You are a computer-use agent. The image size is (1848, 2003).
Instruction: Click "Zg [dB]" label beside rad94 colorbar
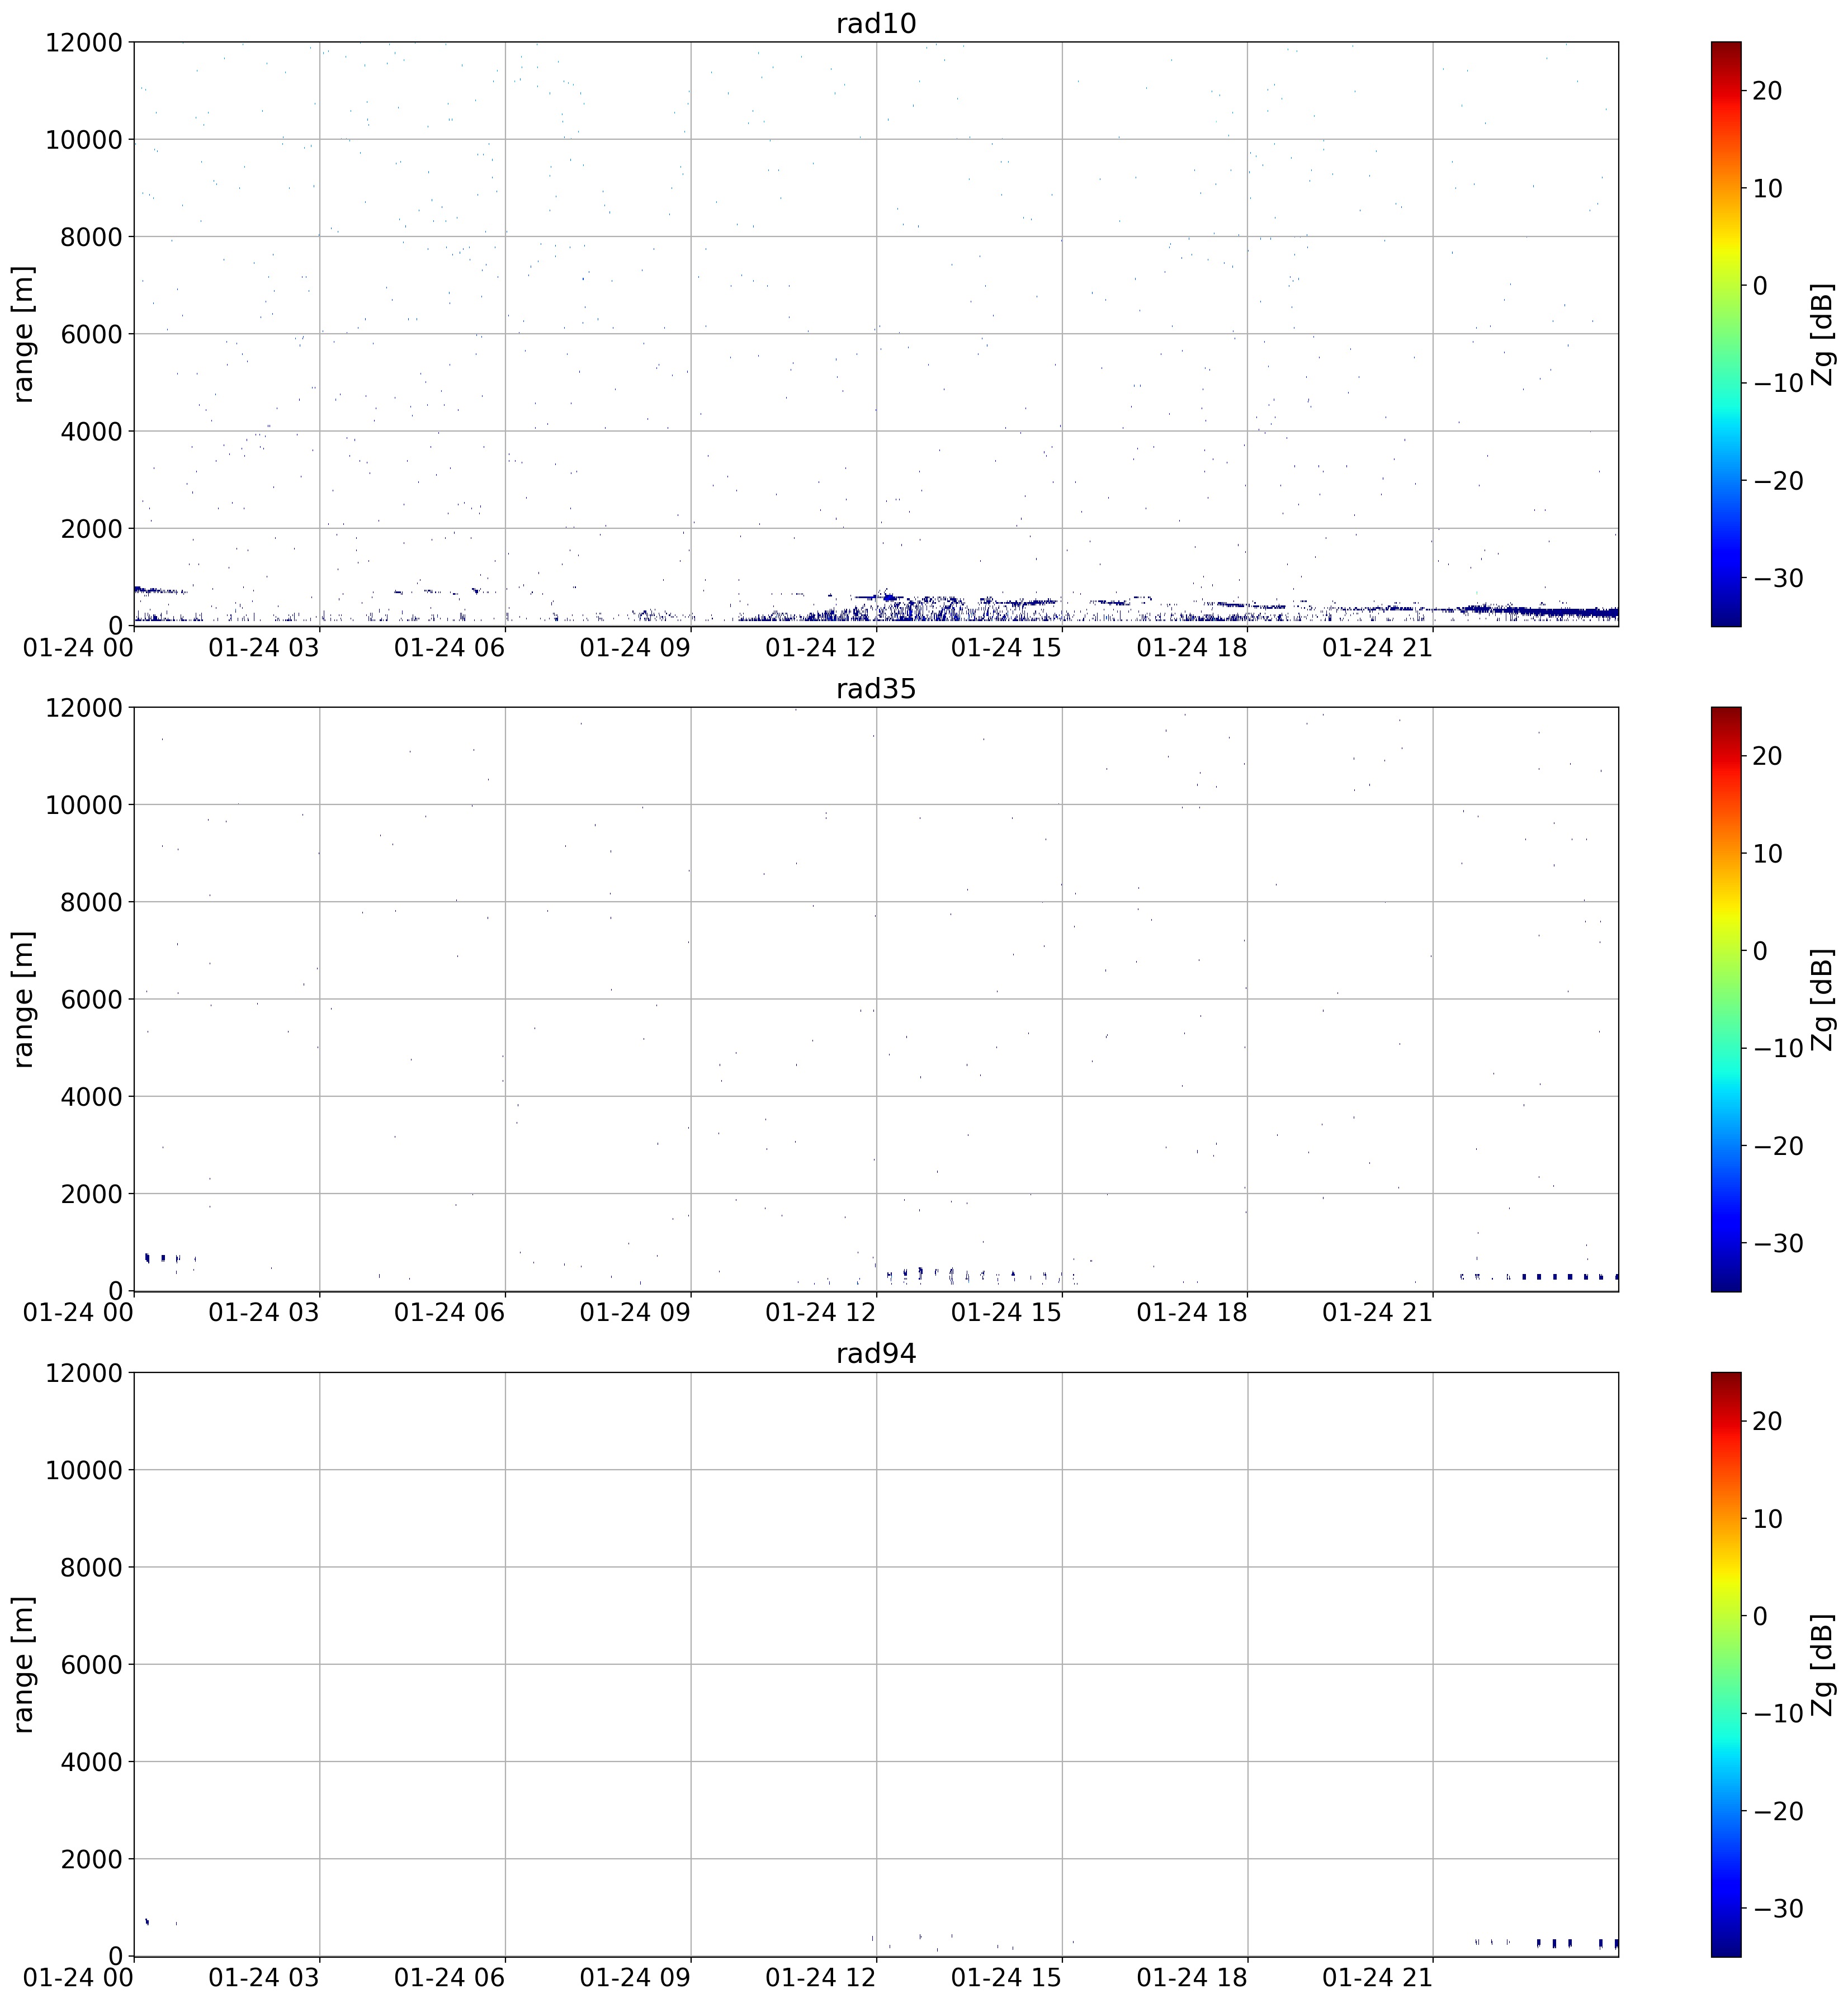click(x=1823, y=1664)
